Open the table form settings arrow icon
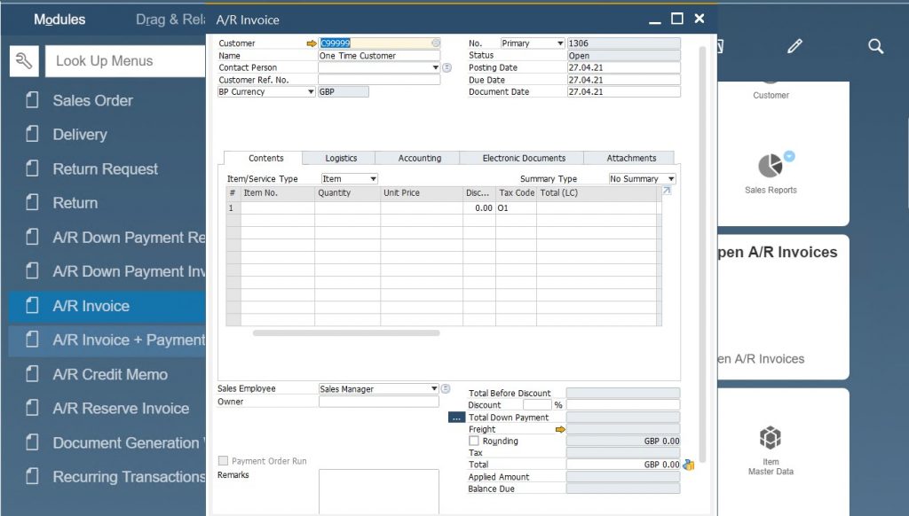 click(665, 192)
